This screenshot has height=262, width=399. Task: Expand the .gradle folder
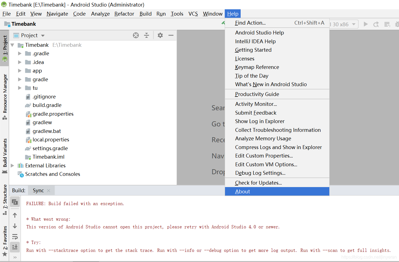click(x=20, y=54)
